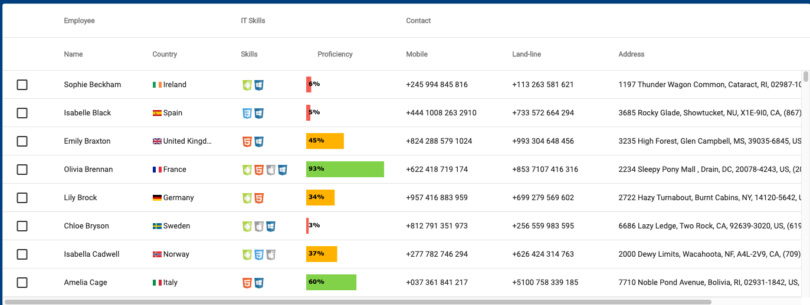Click the HTML5 icon in Emily Braxton's row
The image size is (810, 305).
pos(247,141)
